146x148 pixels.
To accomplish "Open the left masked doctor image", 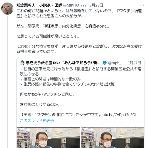I will 48,137.
